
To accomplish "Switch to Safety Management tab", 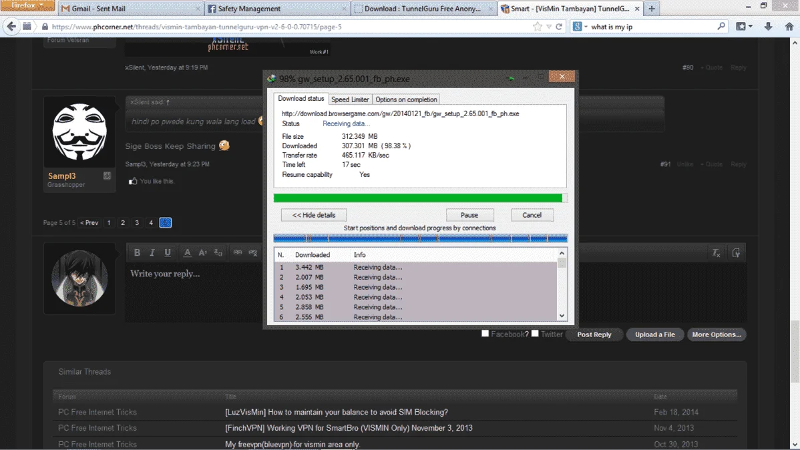I will click(x=277, y=9).
